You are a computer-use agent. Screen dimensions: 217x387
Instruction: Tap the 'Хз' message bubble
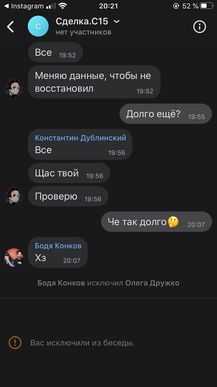click(58, 252)
